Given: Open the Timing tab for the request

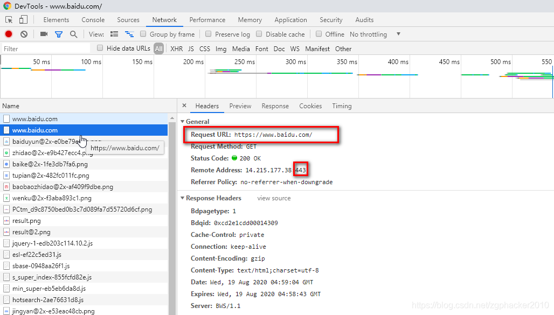Looking at the screenshot, I should [342, 106].
